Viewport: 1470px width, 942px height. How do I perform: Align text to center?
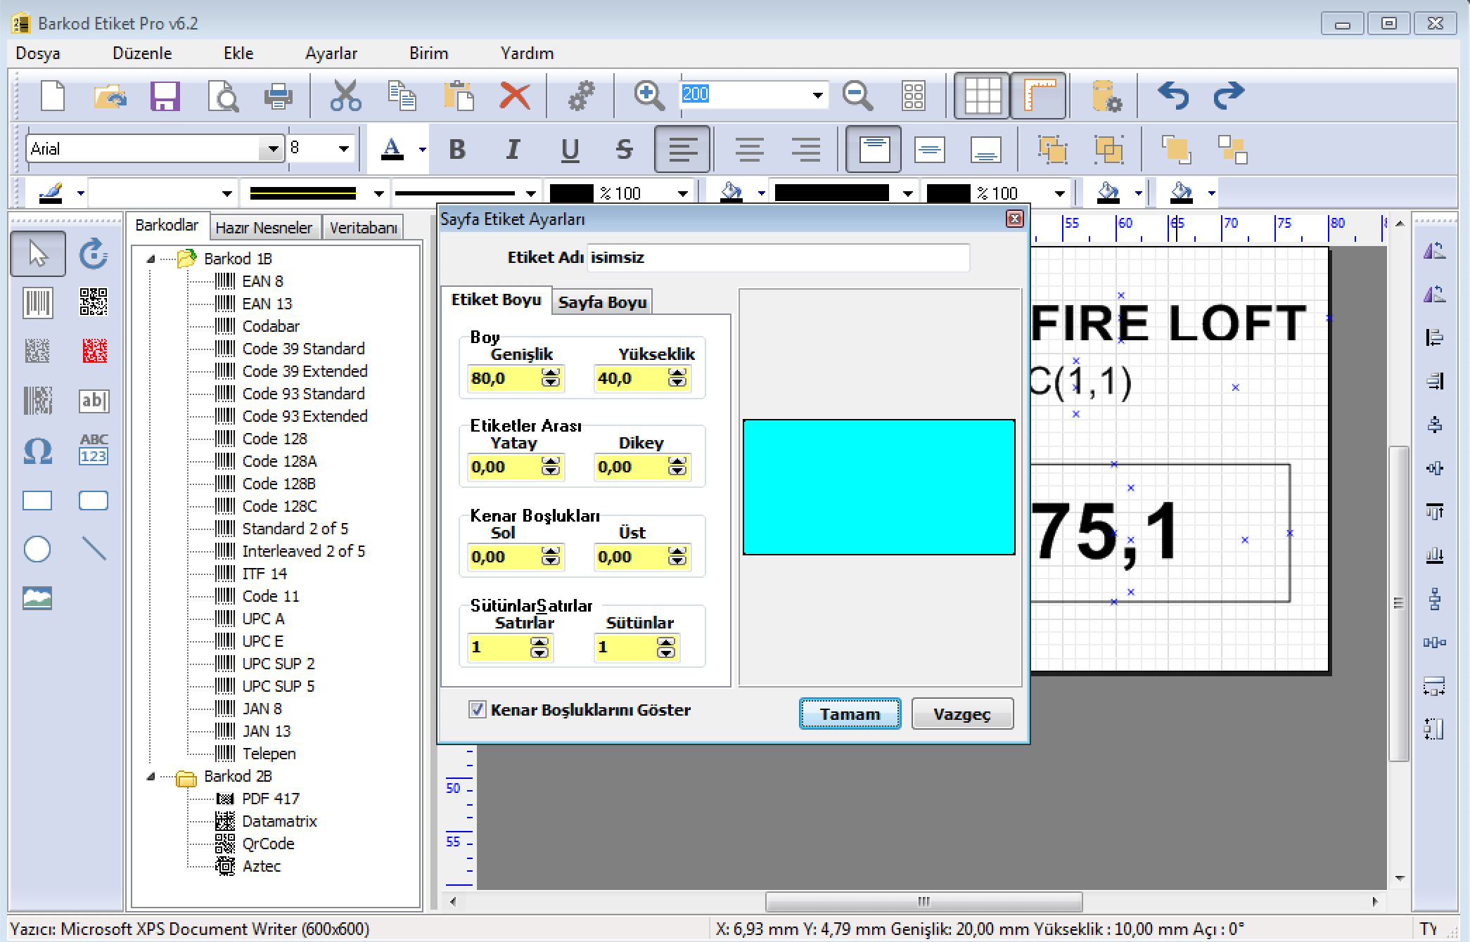(x=750, y=149)
